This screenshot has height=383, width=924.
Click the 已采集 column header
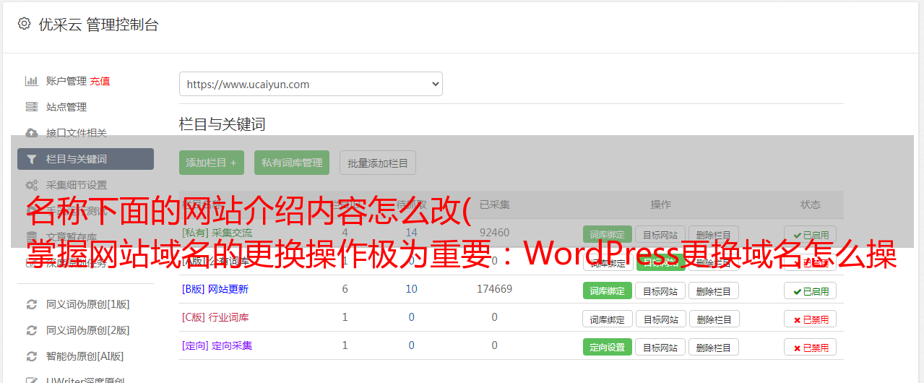coord(494,205)
